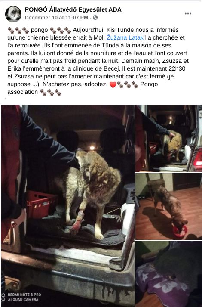The width and height of the screenshot is (202, 307).
Task: Click the PONGÓ page profile picture
Action: pyautogui.click(x=13, y=14)
